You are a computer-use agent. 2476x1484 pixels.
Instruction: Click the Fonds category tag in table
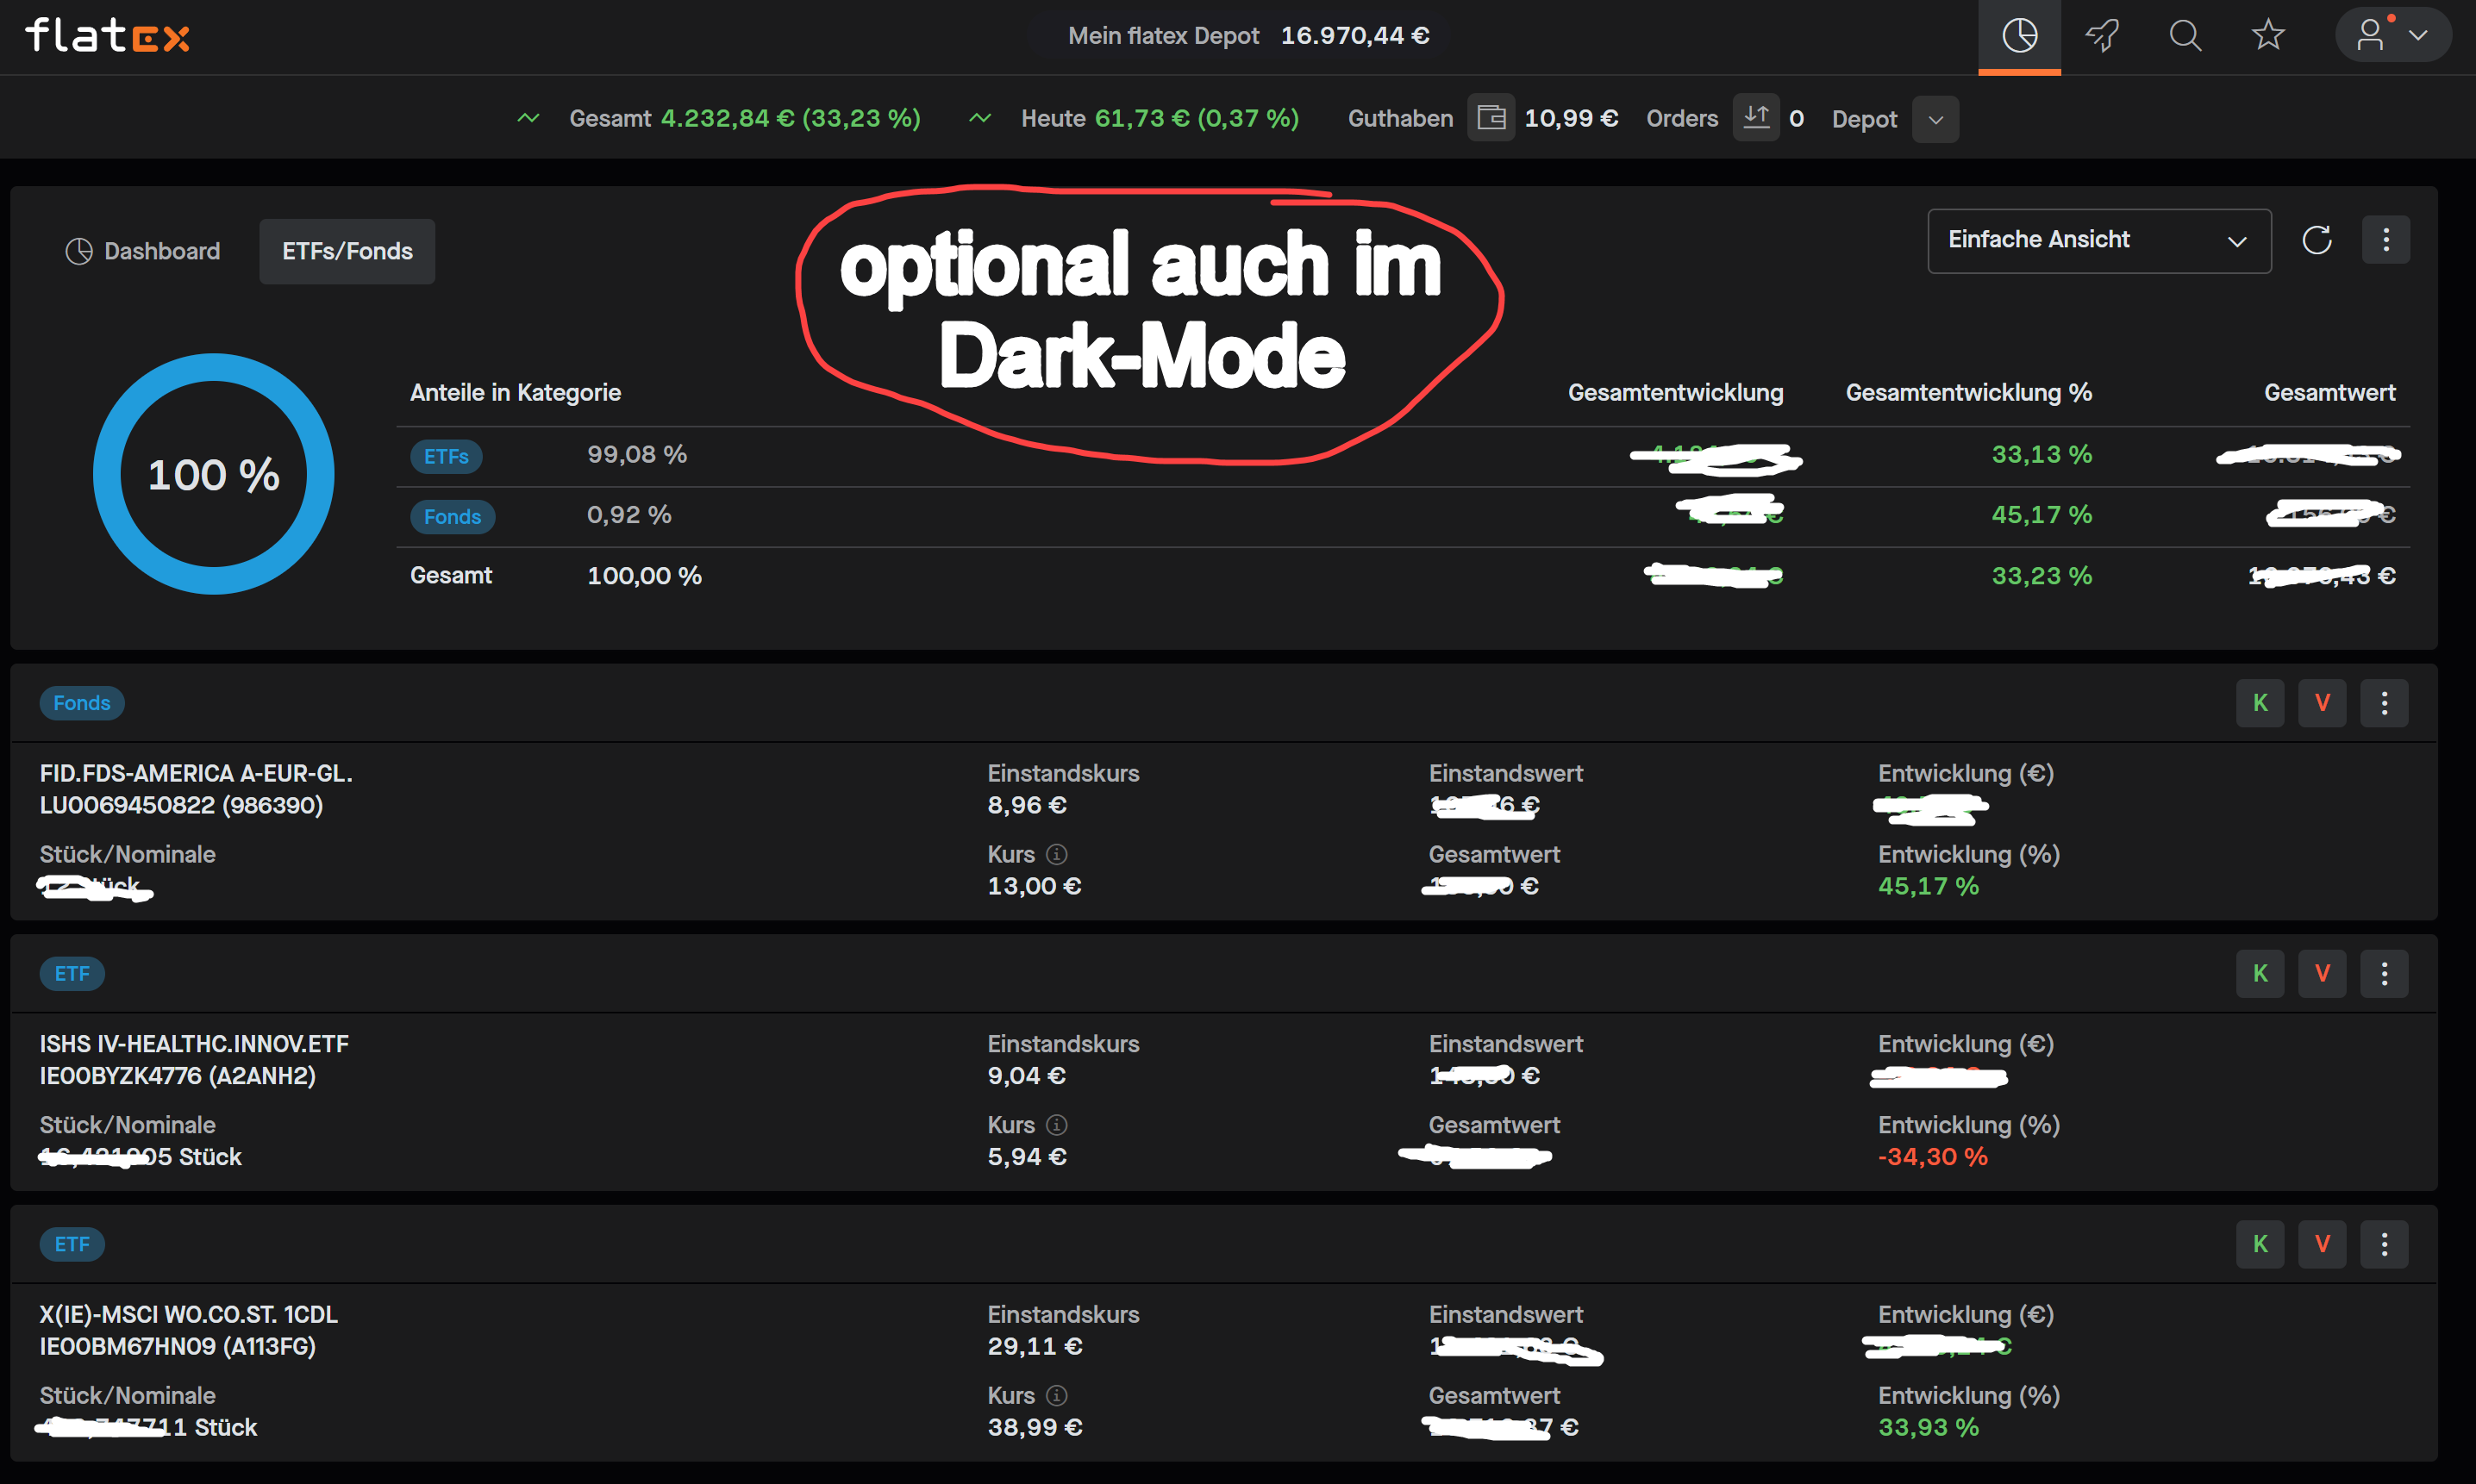pyautogui.click(x=453, y=516)
